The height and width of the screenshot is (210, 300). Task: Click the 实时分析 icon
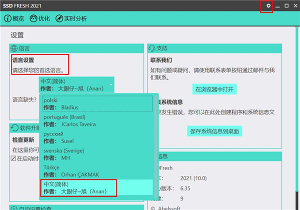tap(59, 18)
